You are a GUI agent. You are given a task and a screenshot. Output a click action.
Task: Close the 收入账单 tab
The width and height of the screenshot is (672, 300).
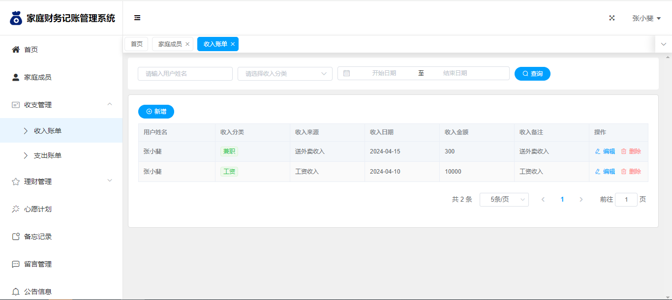(233, 44)
